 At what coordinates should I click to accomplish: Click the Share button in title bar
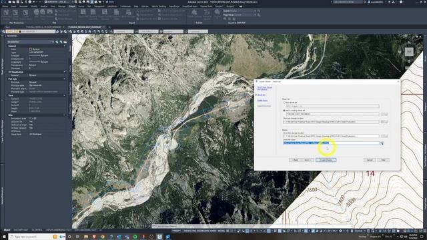(x=109, y=2)
